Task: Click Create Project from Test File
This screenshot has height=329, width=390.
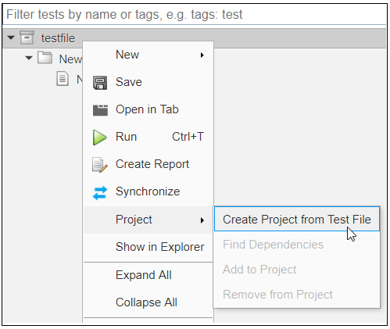Action: point(297,219)
